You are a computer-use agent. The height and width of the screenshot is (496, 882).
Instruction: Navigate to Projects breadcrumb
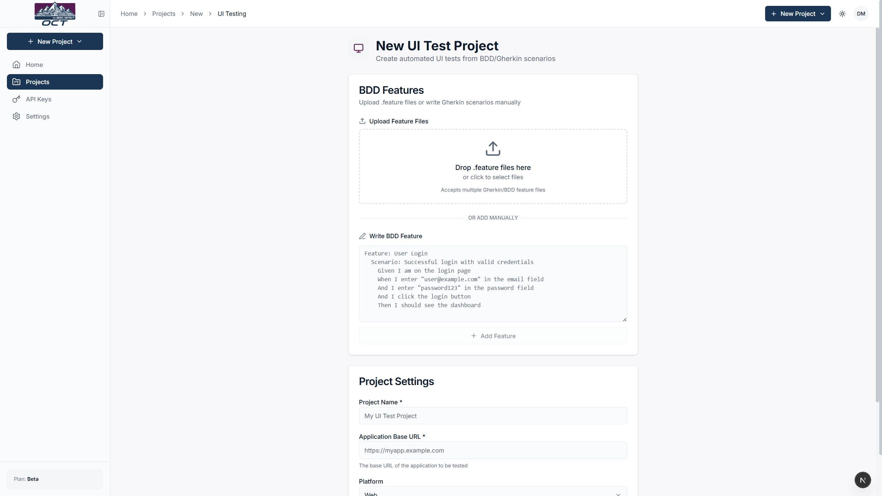(164, 14)
